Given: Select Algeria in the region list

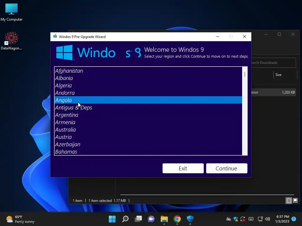Looking at the screenshot, I should [x=148, y=85].
